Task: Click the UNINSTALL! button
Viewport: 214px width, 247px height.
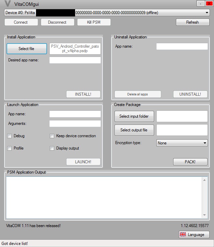Action: (190, 94)
